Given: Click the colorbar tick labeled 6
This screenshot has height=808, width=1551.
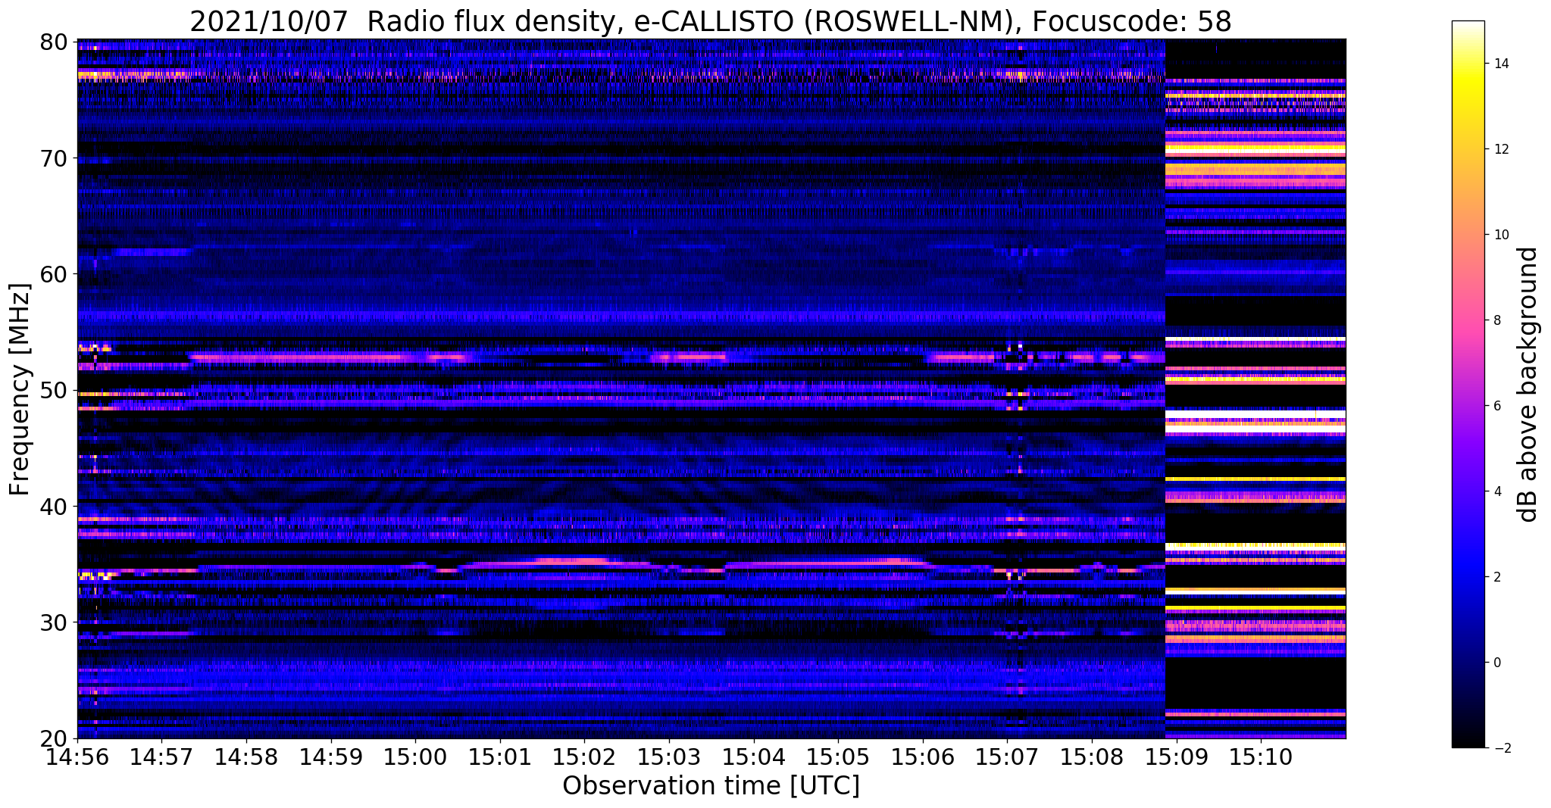Looking at the screenshot, I should coord(1496,406).
